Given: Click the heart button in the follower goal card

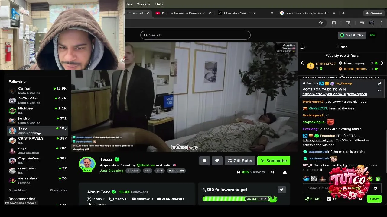Looking at the screenshot, I should (281, 190).
